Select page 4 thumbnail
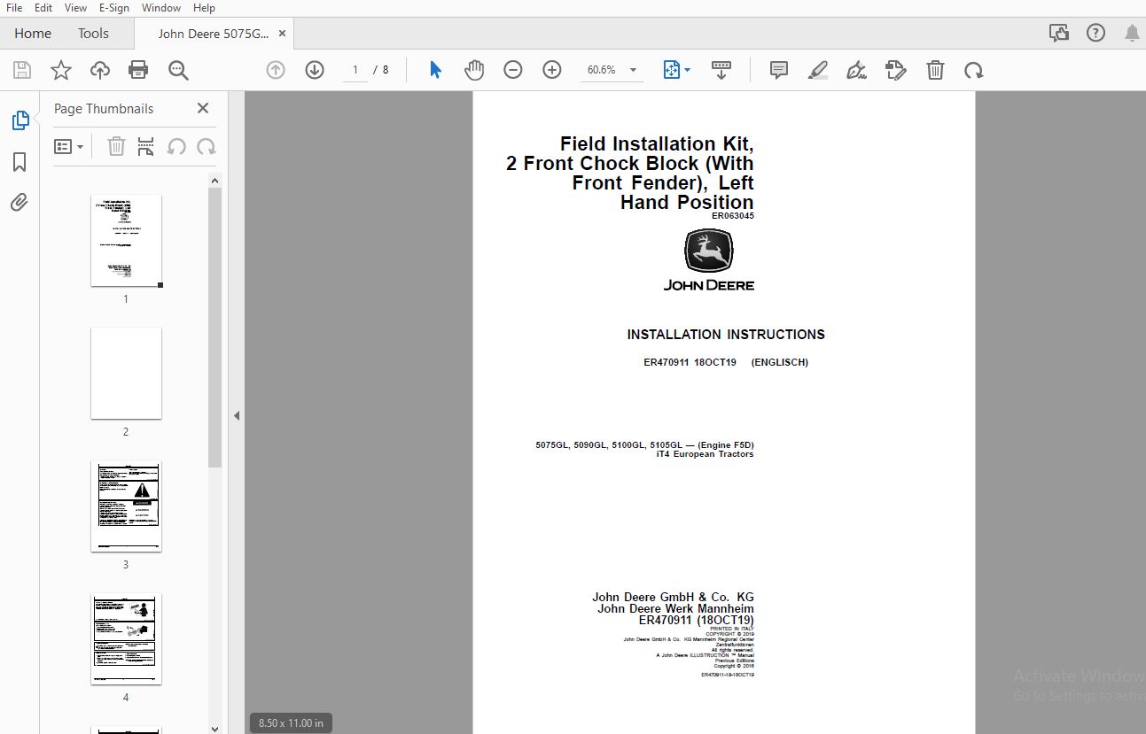1146x734 pixels. point(126,639)
